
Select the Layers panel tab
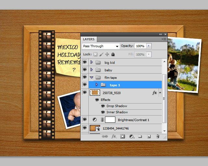89,39
